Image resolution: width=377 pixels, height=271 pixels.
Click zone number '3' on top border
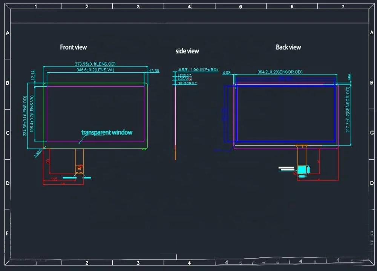point(138,6)
